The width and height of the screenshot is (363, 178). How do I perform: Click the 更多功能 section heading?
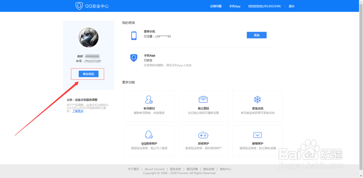[129, 82]
